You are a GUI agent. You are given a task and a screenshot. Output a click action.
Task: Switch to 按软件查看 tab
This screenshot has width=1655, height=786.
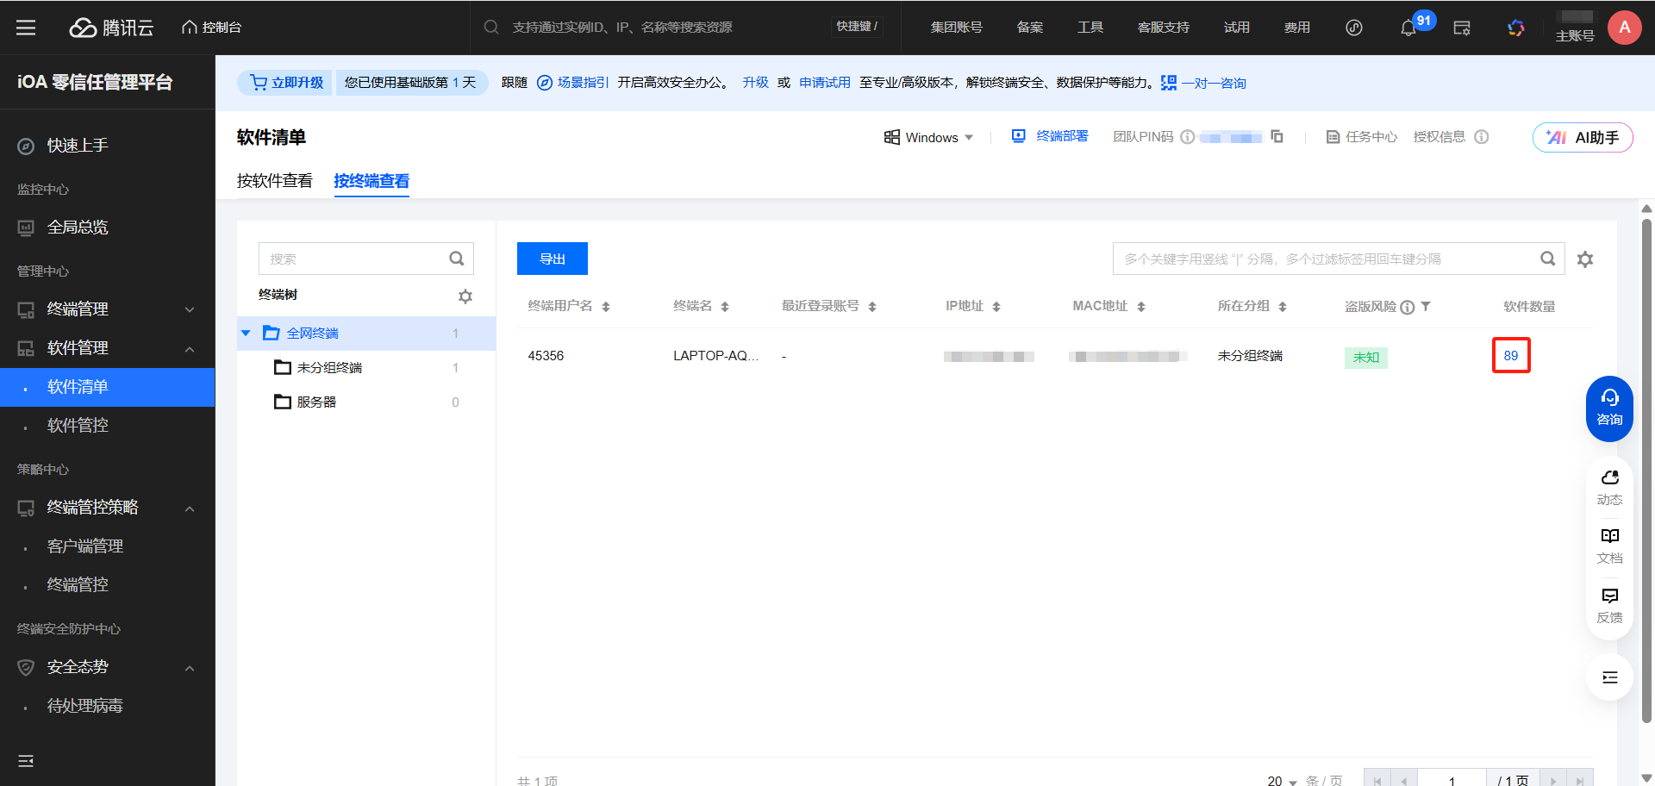[274, 181]
